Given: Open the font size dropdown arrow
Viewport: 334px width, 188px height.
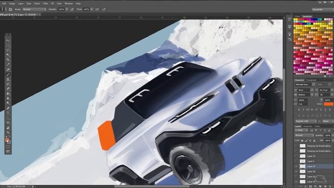Looking at the screenshot, I should (312, 90).
